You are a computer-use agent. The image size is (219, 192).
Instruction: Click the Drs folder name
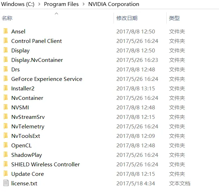click(x=15, y=70)
